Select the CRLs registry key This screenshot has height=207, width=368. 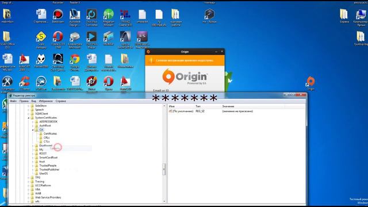pyautogui.click(x=47, y=137)
